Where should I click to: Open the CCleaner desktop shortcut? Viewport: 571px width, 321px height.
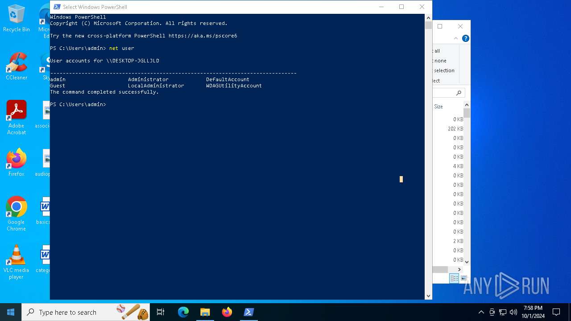tap(17, 67)
